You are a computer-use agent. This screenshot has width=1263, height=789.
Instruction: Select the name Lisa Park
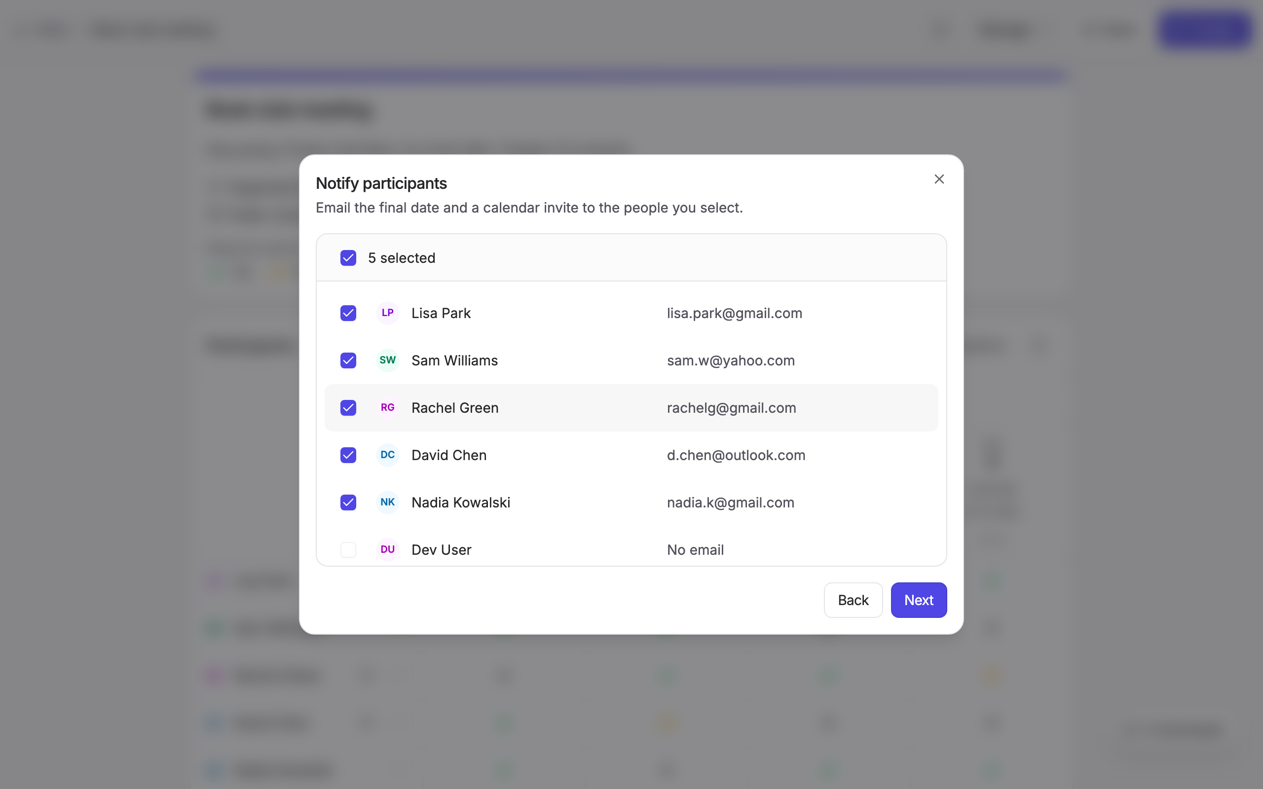[441, 313]
